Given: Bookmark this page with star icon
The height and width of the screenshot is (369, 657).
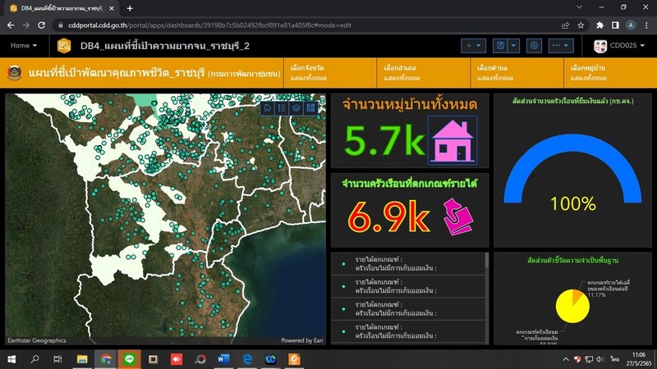Looking at the screenshot, I should (581, 25).
